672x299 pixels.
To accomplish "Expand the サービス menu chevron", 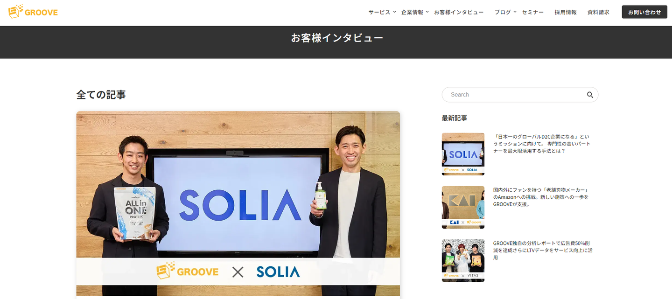I will point(394,12).
